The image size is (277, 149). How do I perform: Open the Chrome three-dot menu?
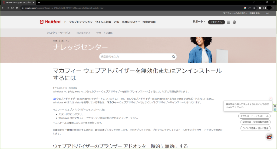pos(274,8)
